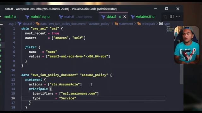Minimize the Visual Studio Code window
The height and width of the screenshot is (113, 202).
click(156, 9)
